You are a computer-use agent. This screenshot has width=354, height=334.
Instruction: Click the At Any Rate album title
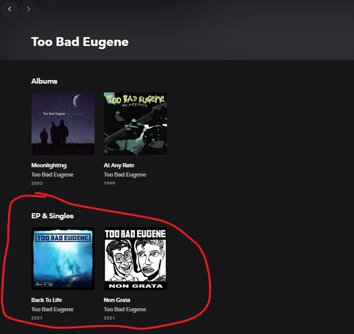(x=119, y=165)
